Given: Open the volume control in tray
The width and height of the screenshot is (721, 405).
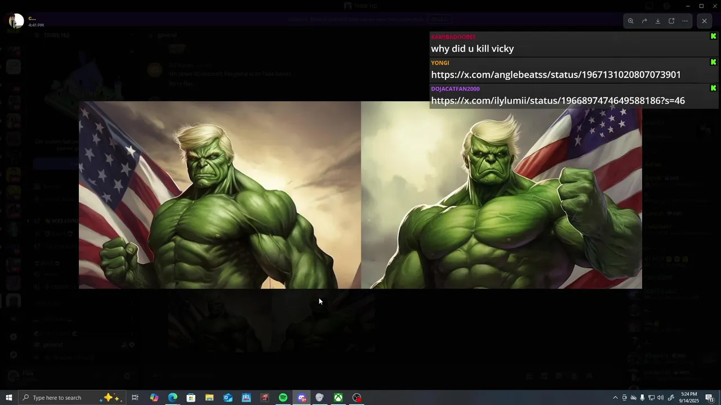Looking at the screenshot, I should pyautogui.click(x=660, y=398).
